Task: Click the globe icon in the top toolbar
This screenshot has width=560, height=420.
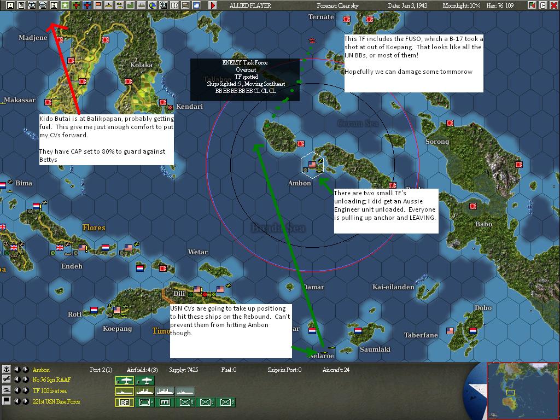Action: (153, 5)
